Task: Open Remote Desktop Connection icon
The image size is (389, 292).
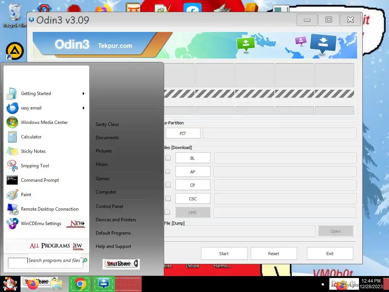Action: point(12,209)
